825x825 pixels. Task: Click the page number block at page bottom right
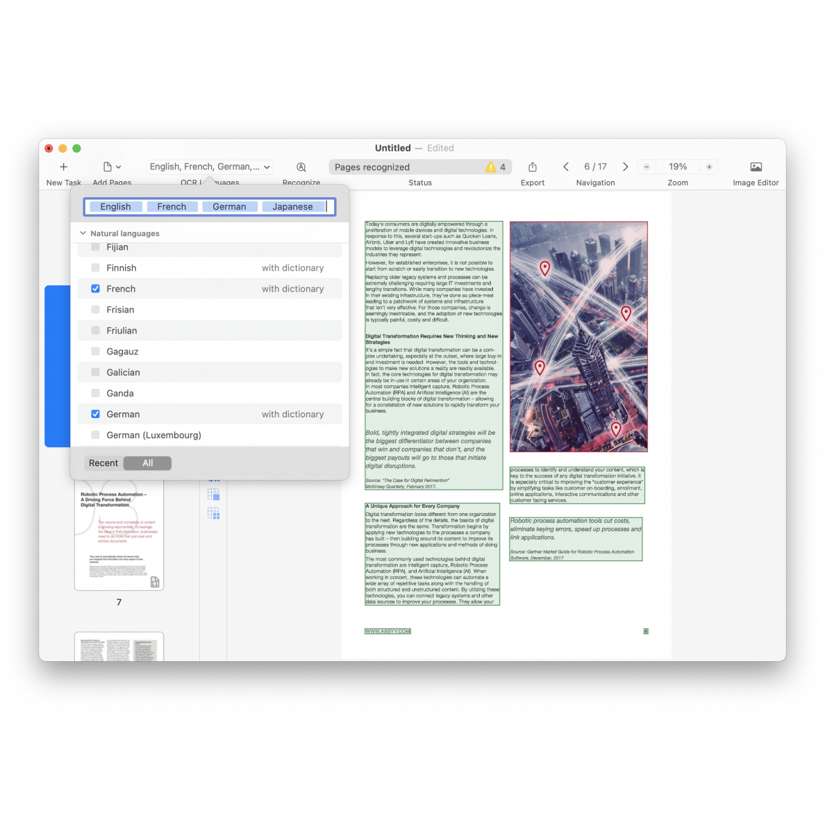(x=646, y=631)
